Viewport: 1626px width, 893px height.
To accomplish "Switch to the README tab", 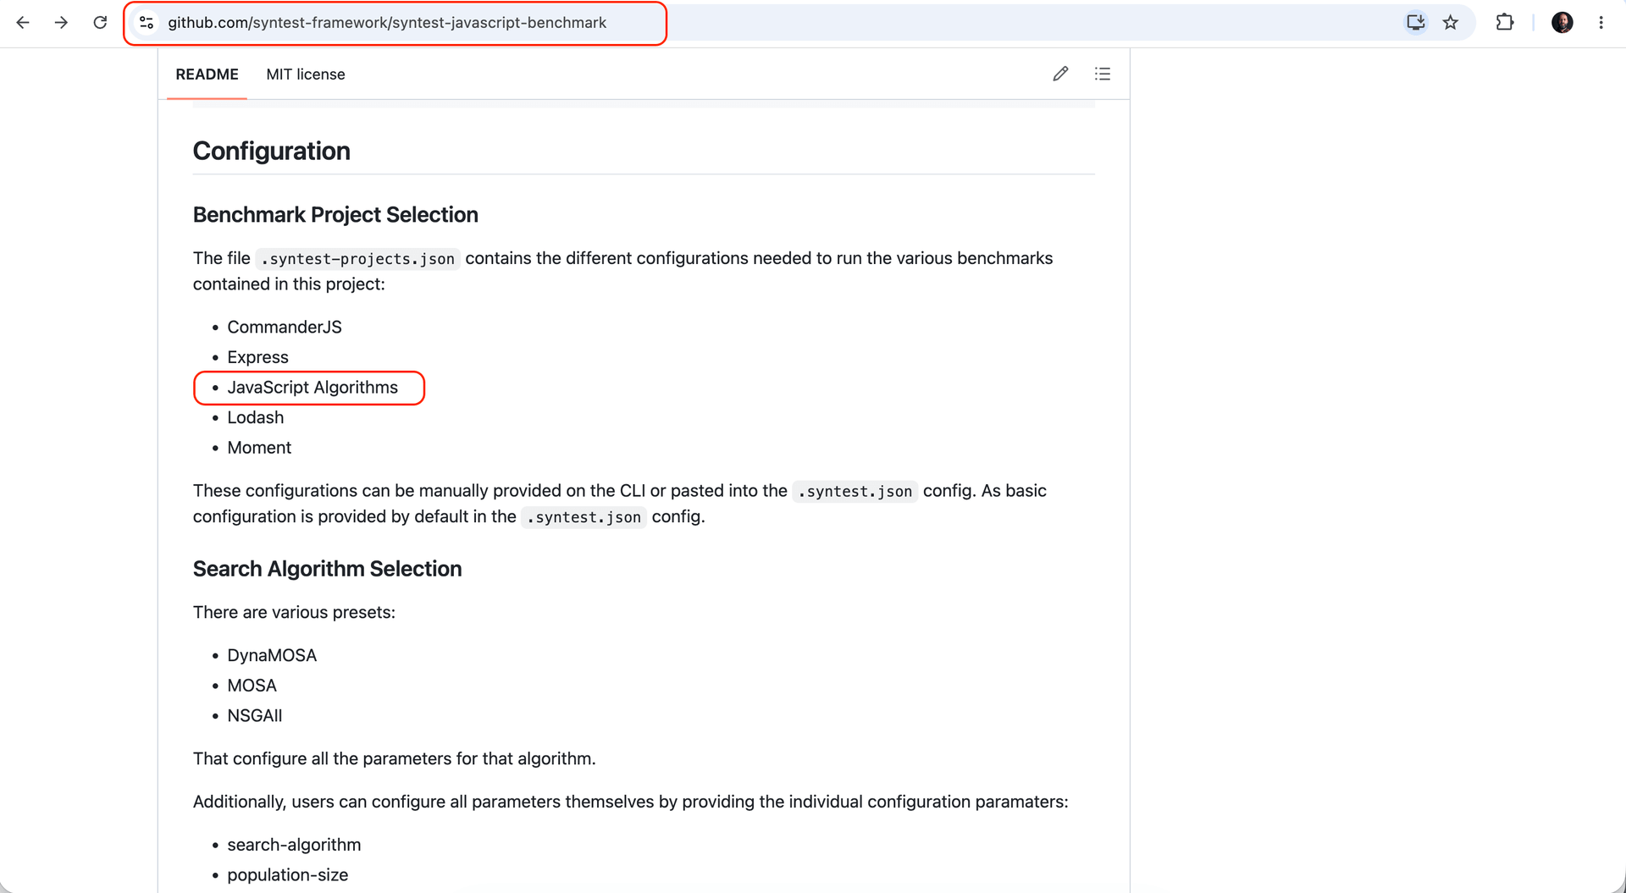I will pyautogui.click(x=207, y=74).
